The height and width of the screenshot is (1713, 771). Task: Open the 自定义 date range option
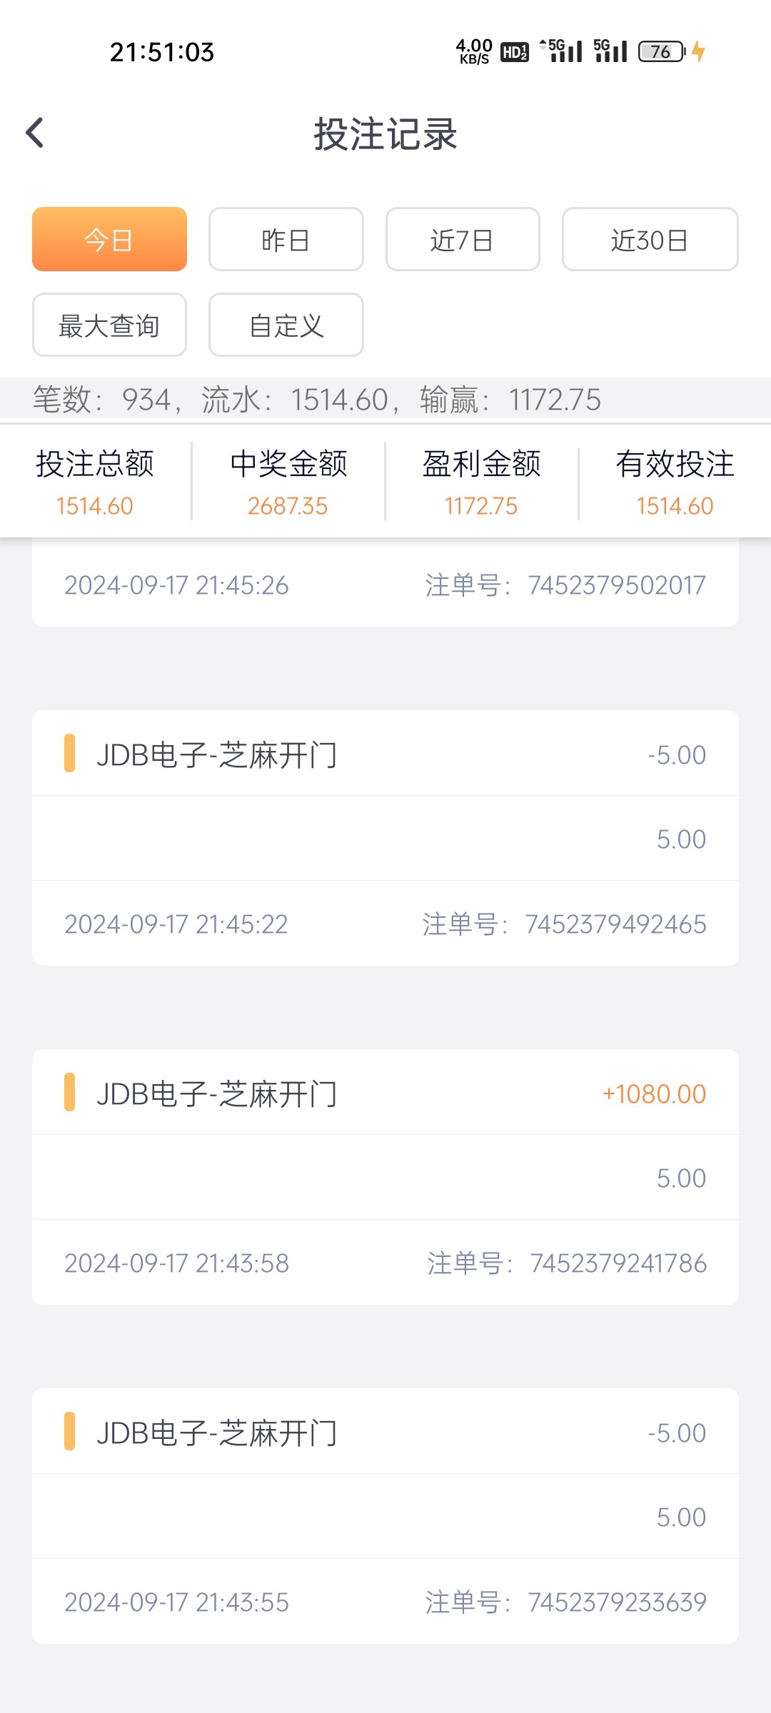point(286,325)
